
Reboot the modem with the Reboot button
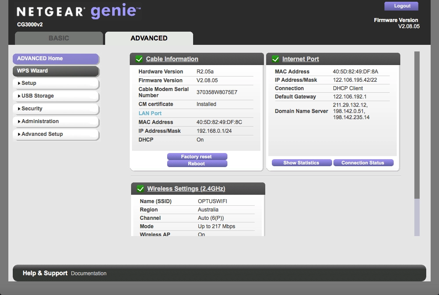click(197, 164)
